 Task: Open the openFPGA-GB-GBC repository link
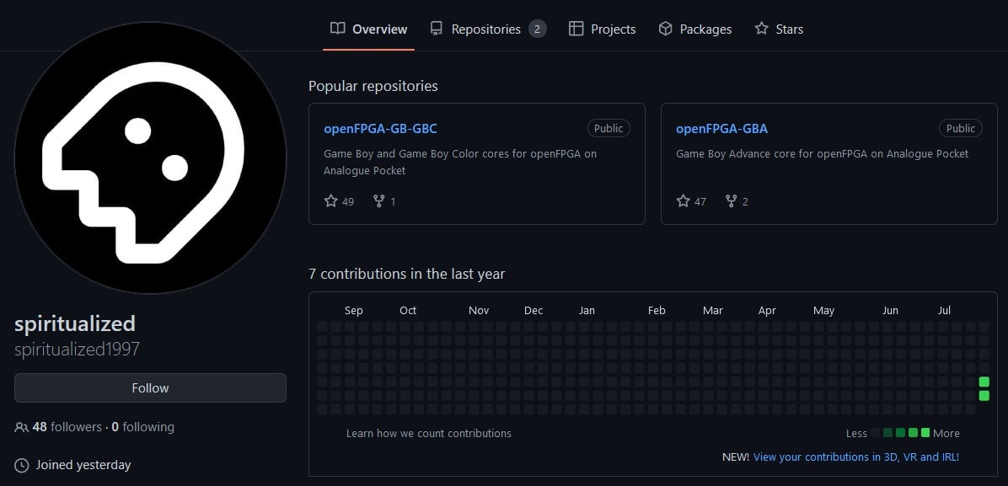380,128
